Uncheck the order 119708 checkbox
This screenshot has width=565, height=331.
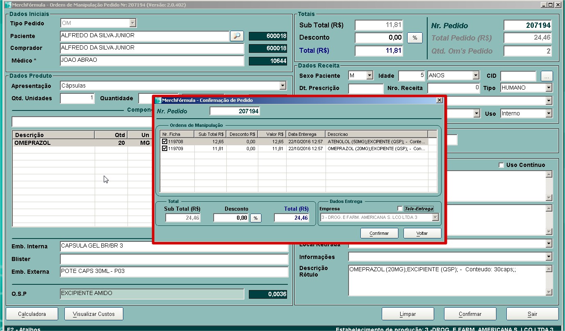[164, 142]
